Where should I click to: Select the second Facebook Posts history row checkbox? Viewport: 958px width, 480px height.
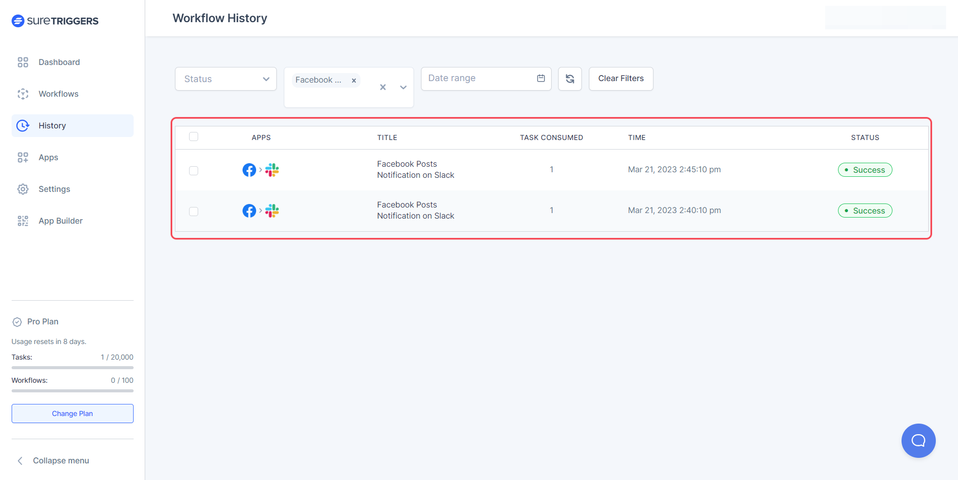[x=194, y=212]
